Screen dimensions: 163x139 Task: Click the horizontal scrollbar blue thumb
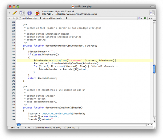(x=19, y=125)
